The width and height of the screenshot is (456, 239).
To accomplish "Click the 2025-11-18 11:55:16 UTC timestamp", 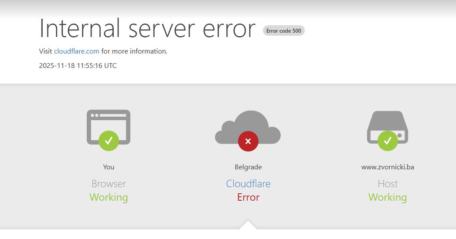I will [x=78, y=66].
